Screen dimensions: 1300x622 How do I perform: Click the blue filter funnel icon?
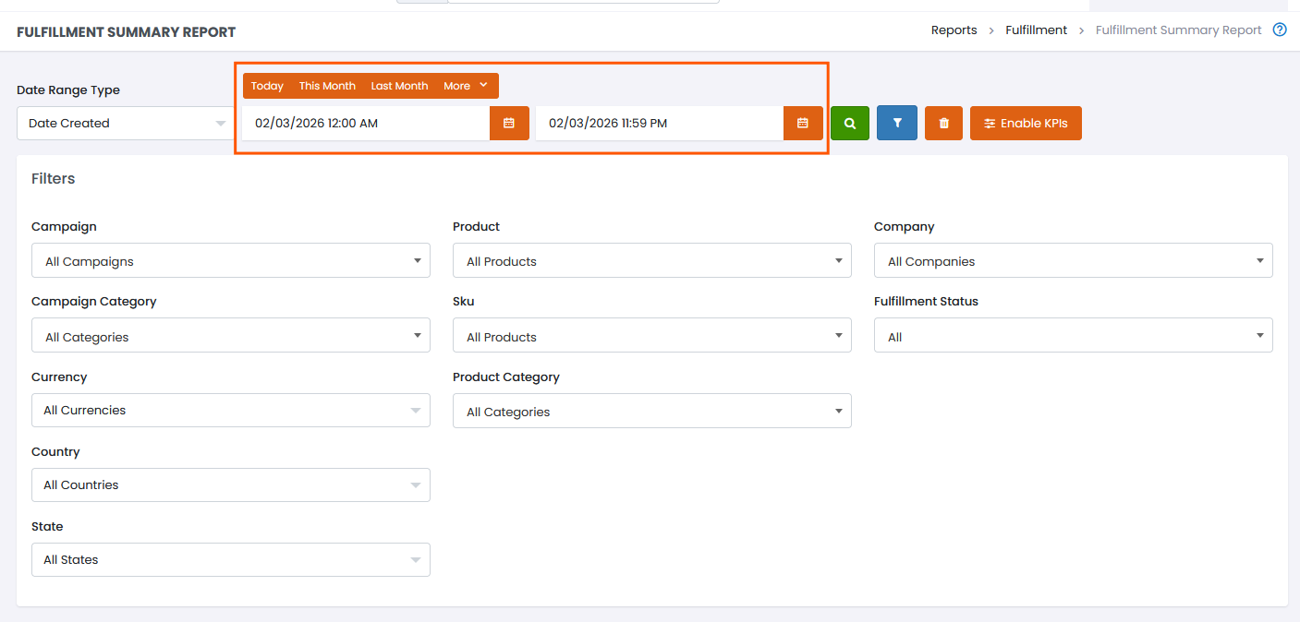[896, 124]
